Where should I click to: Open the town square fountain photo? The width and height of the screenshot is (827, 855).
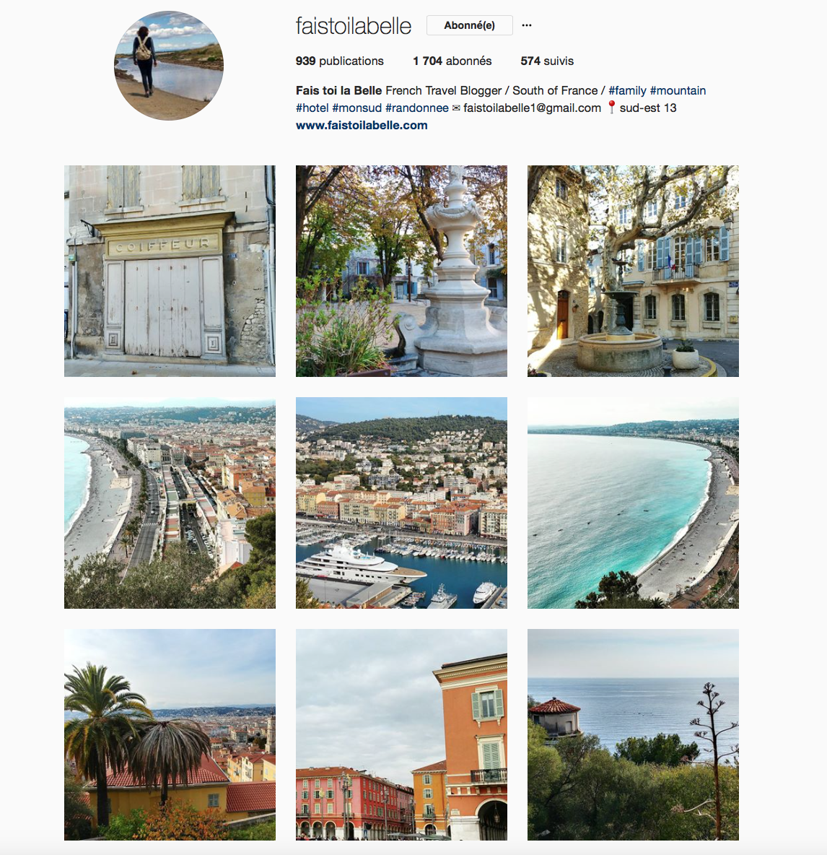[x=633, y=271]
